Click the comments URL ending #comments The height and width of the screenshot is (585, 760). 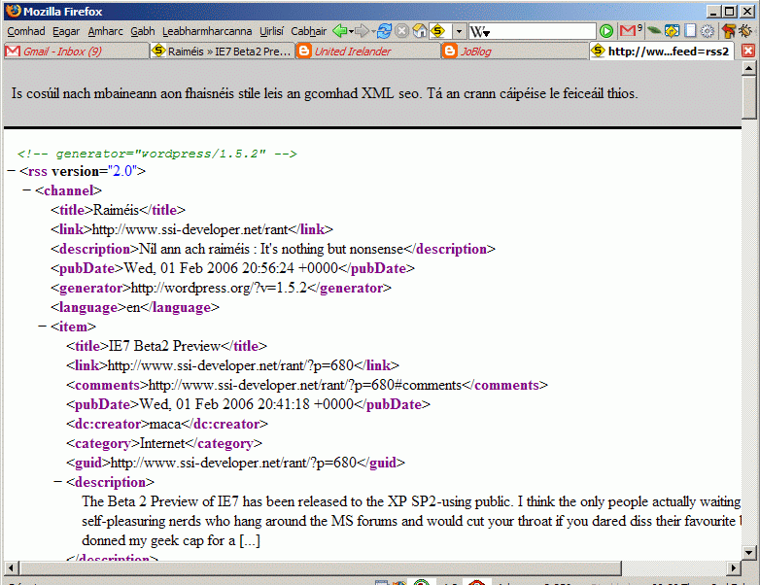(x=305, y=385)
